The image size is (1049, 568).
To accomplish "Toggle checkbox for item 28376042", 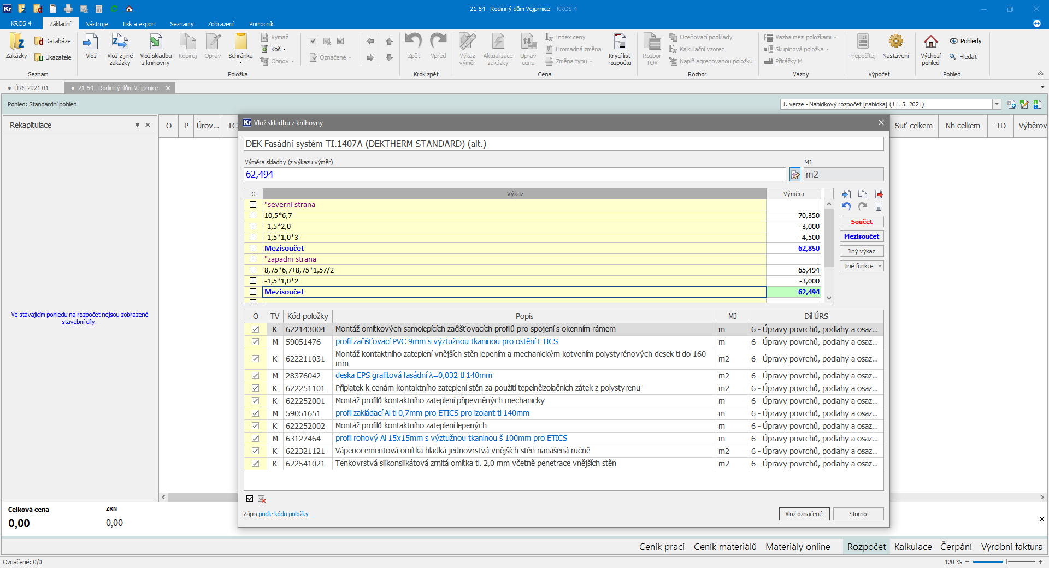I will pyautogui.click(x=255, y=376).
